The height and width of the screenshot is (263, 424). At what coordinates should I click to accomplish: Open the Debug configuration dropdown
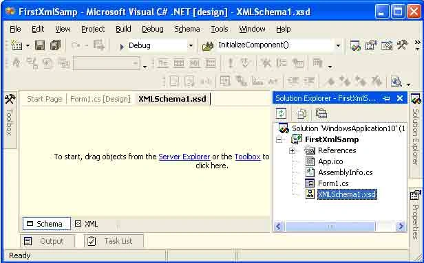tap(191, 46)
